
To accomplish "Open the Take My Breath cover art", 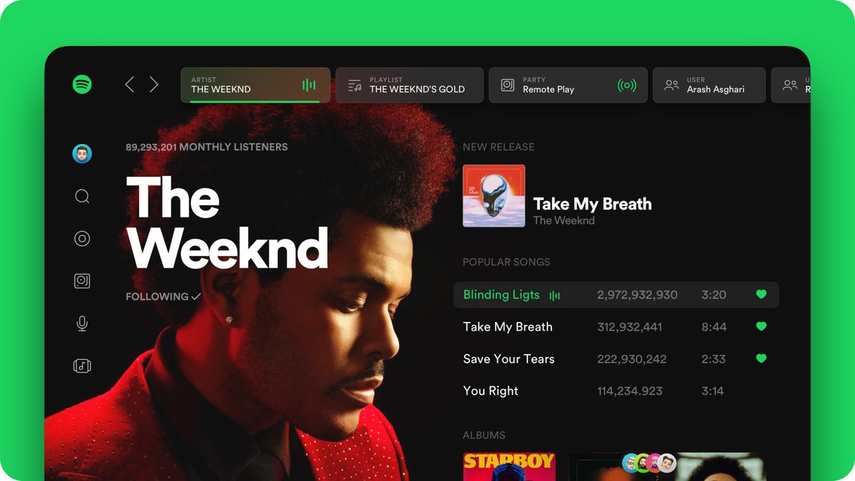I will tap(494, 196).
